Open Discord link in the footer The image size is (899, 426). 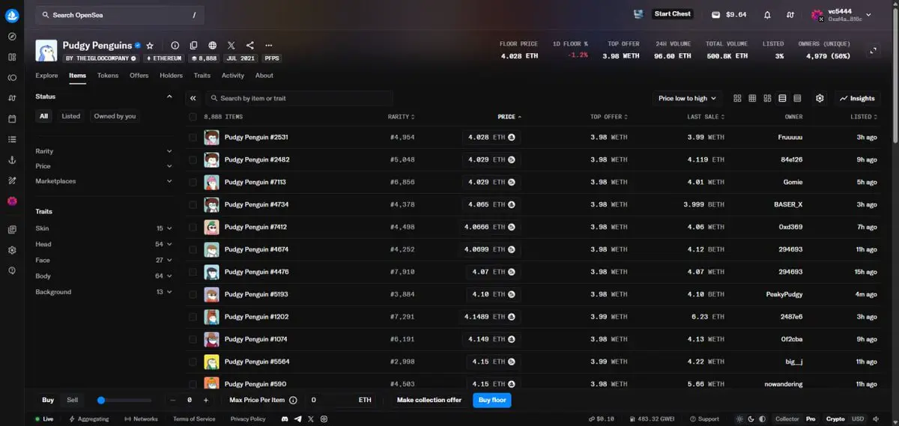[x=285, y=419]
